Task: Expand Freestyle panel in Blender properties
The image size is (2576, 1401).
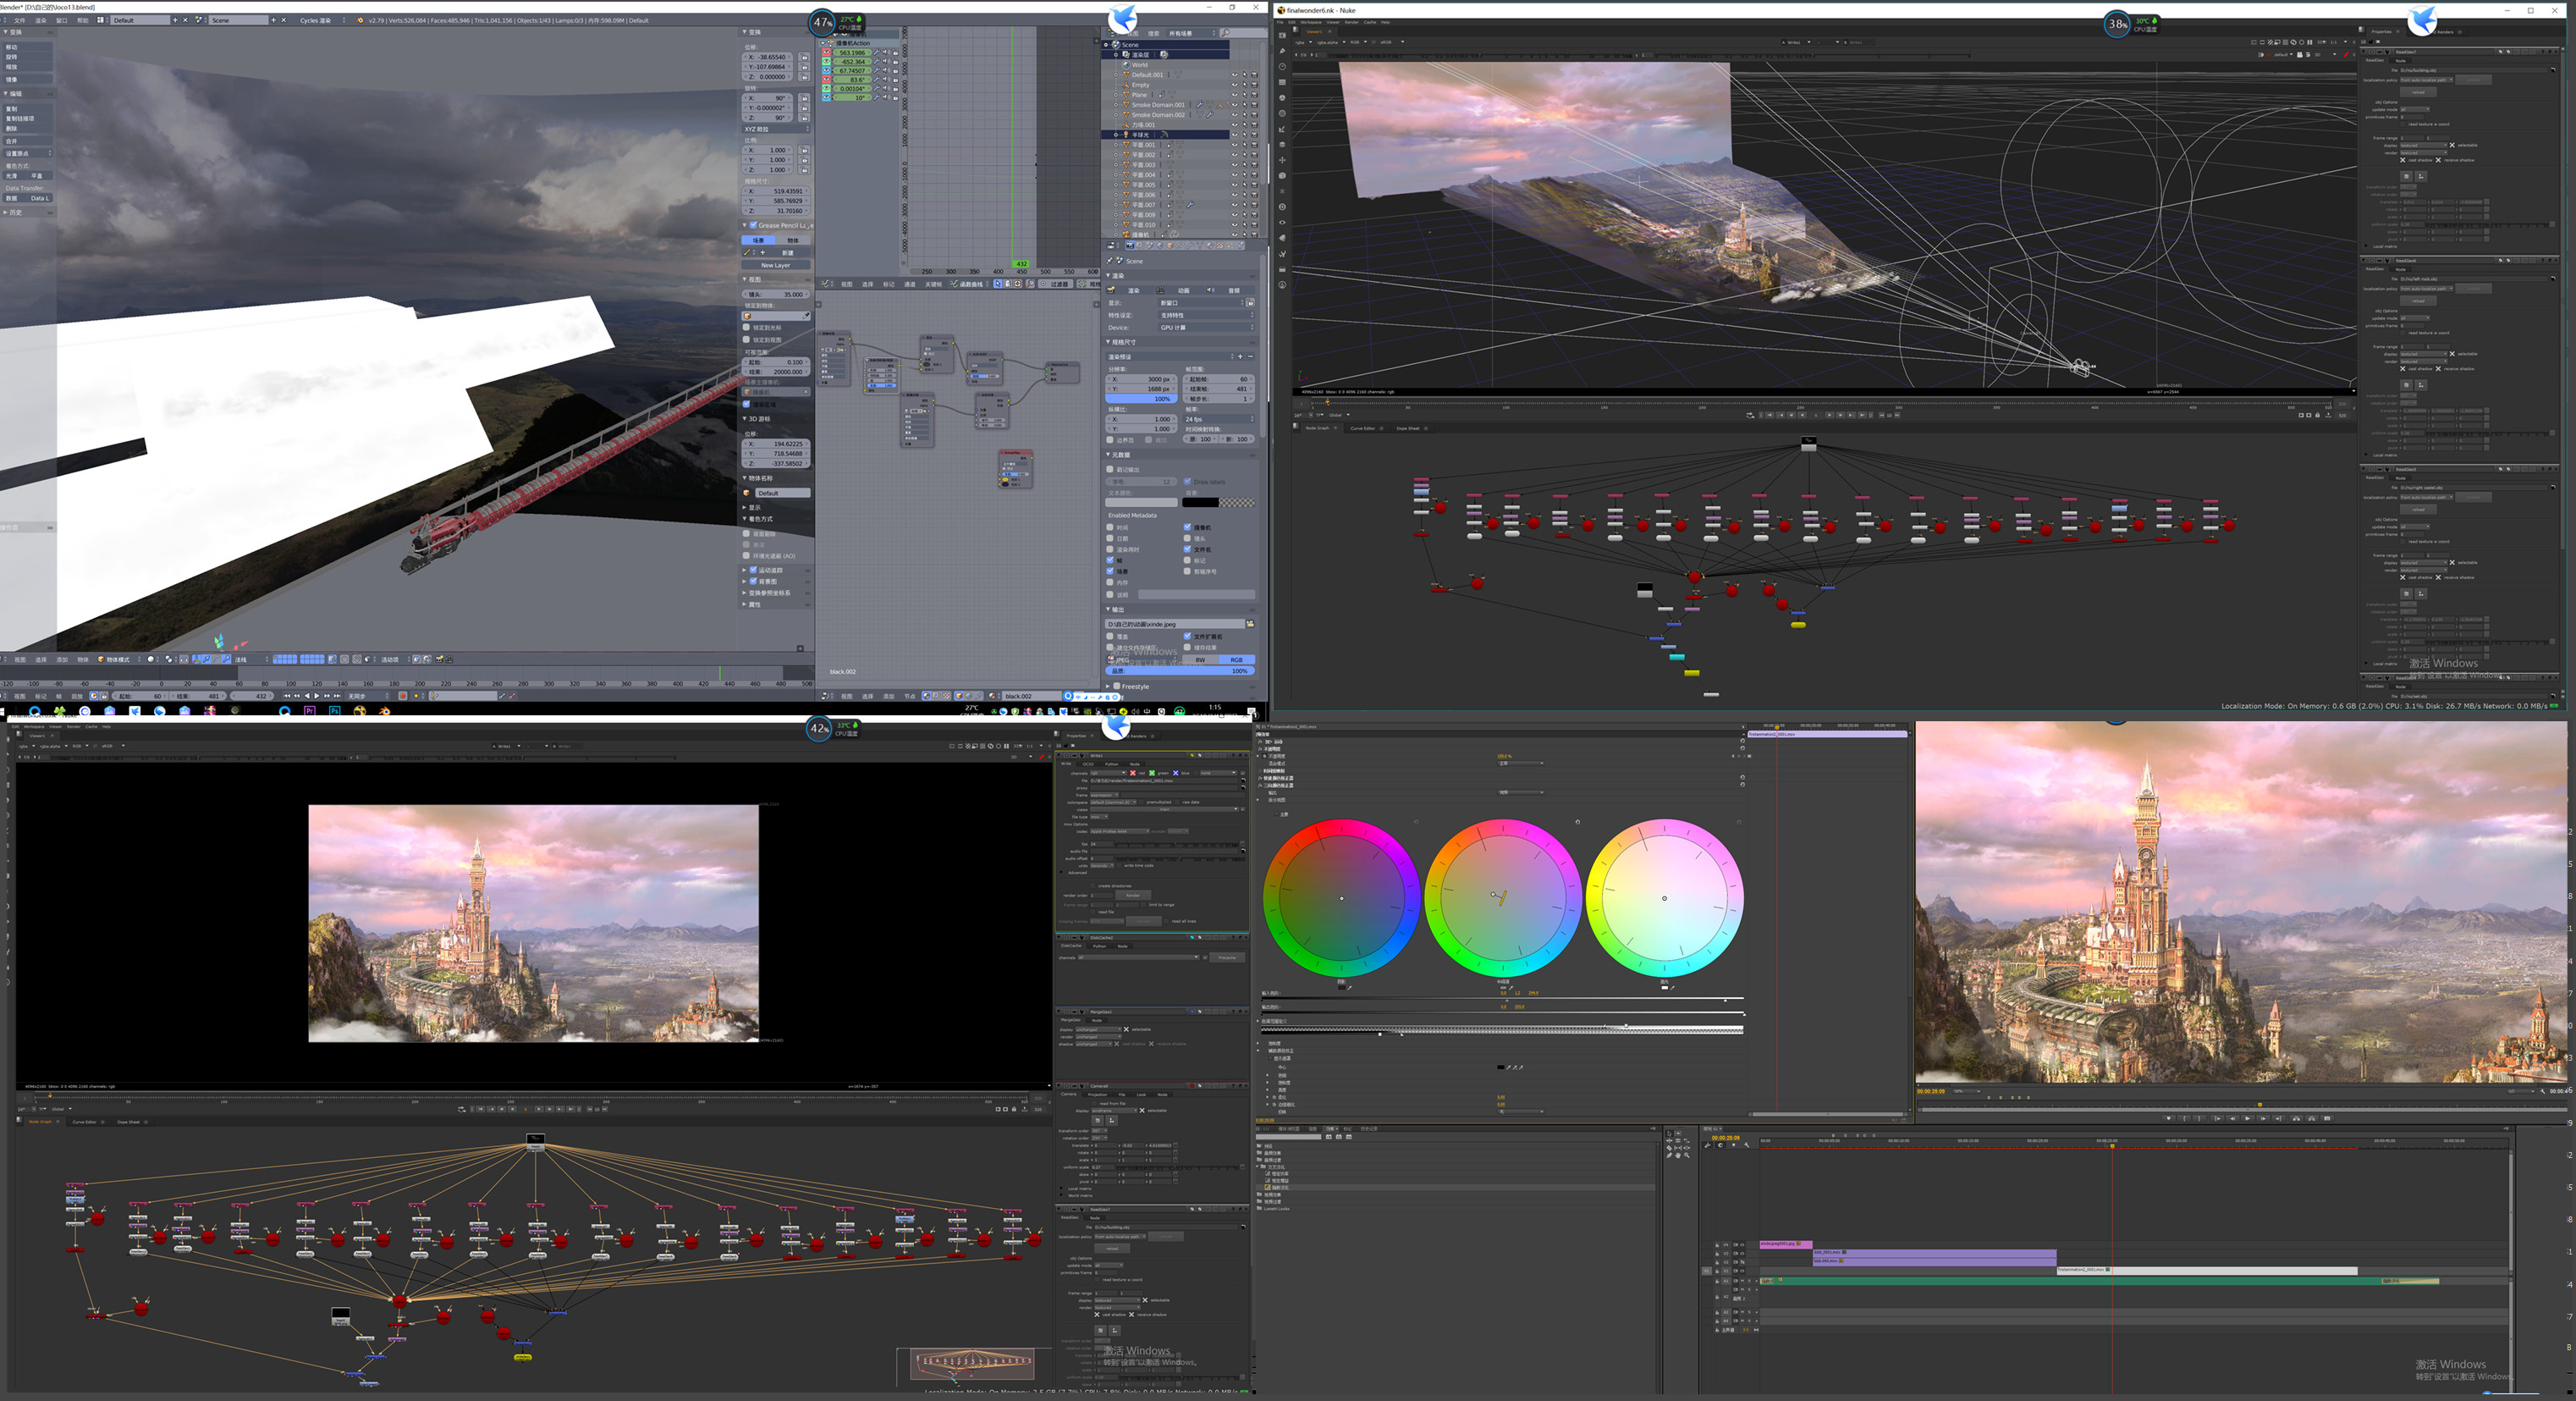Action: pyautogui.click(x=1108, y=686)
